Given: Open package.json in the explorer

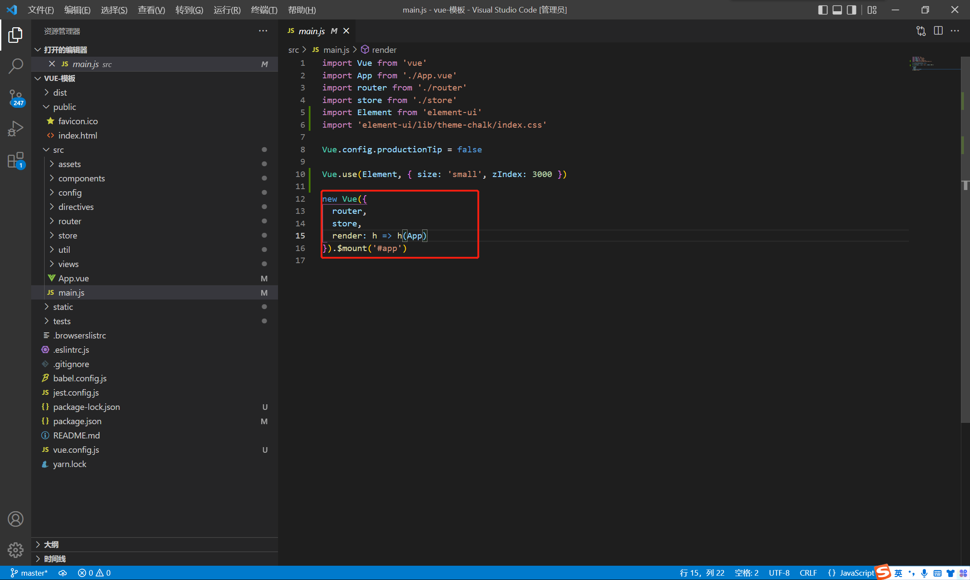Looking at the screenshot, I should 77,421.
